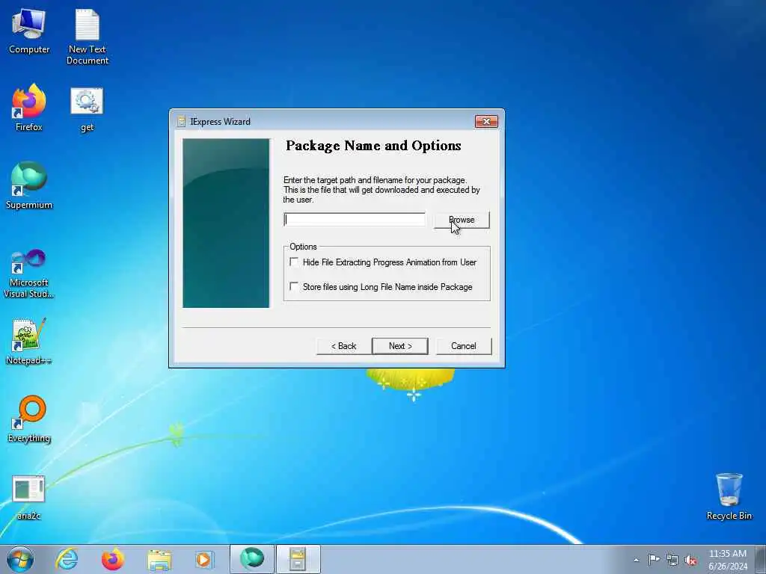Select the New Text Document file icon
Screen dimensions: 766x574
(x=88, y=36)
